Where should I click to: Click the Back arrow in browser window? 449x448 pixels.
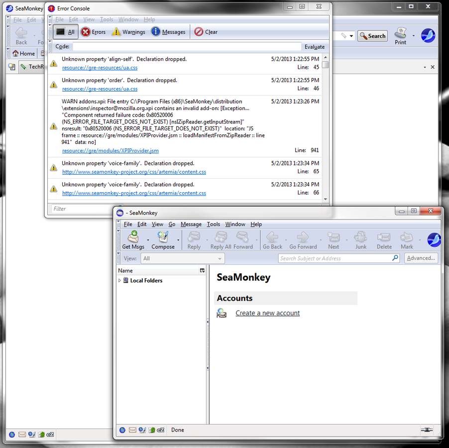point(21,33)
